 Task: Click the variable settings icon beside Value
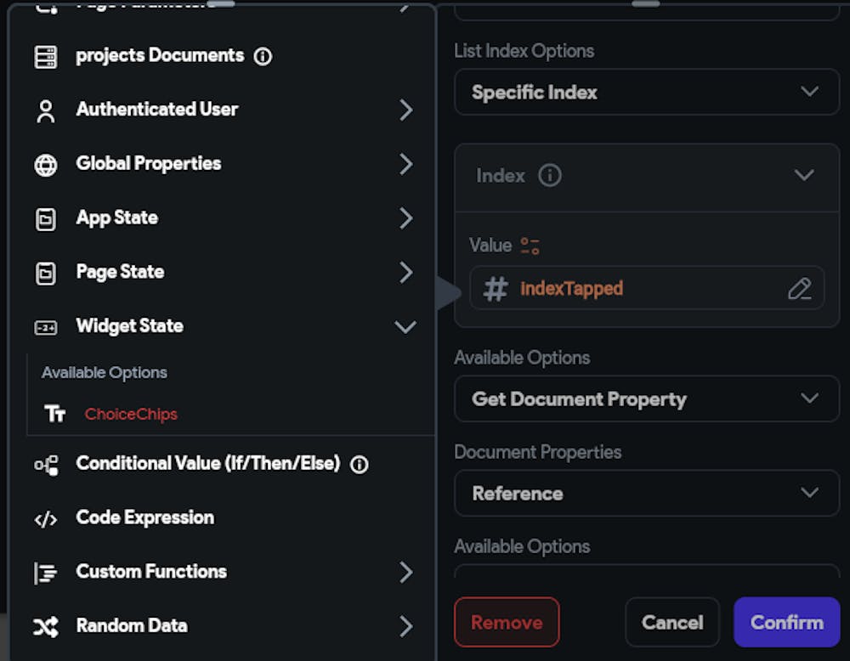(530, 246)
